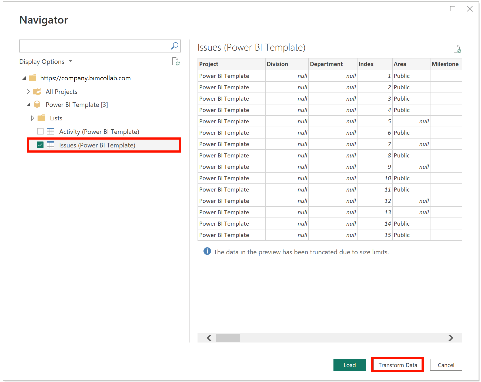Click the scroll right arrow

point(450,338)
